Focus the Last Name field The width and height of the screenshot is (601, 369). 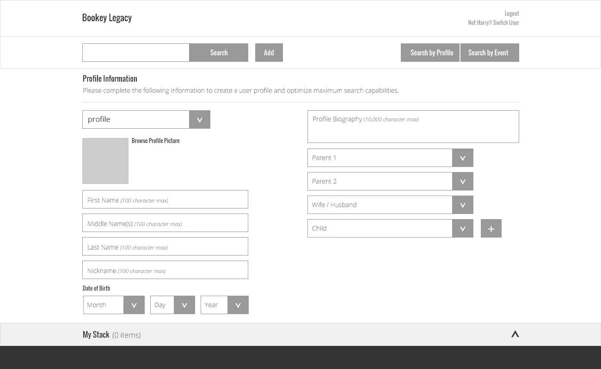pyautogui.click(x=165, y=246)
